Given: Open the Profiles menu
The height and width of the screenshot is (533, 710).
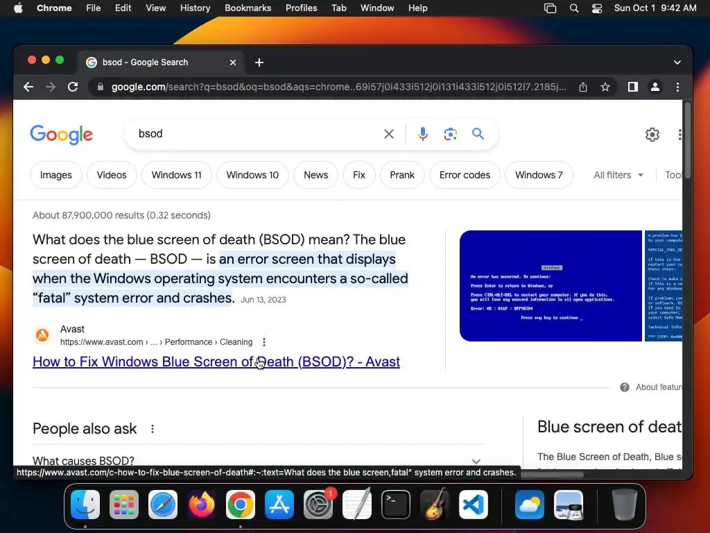Looking at the screenshot, I should [301, 8].
